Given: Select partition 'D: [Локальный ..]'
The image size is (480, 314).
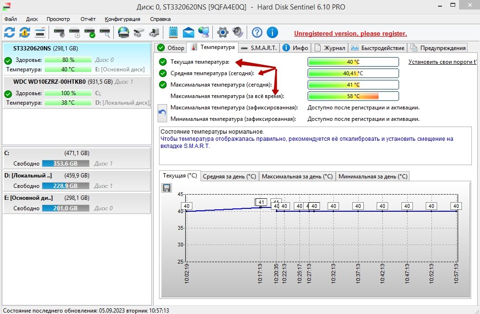Looking at the screenshot, I should tap(77, 181).
